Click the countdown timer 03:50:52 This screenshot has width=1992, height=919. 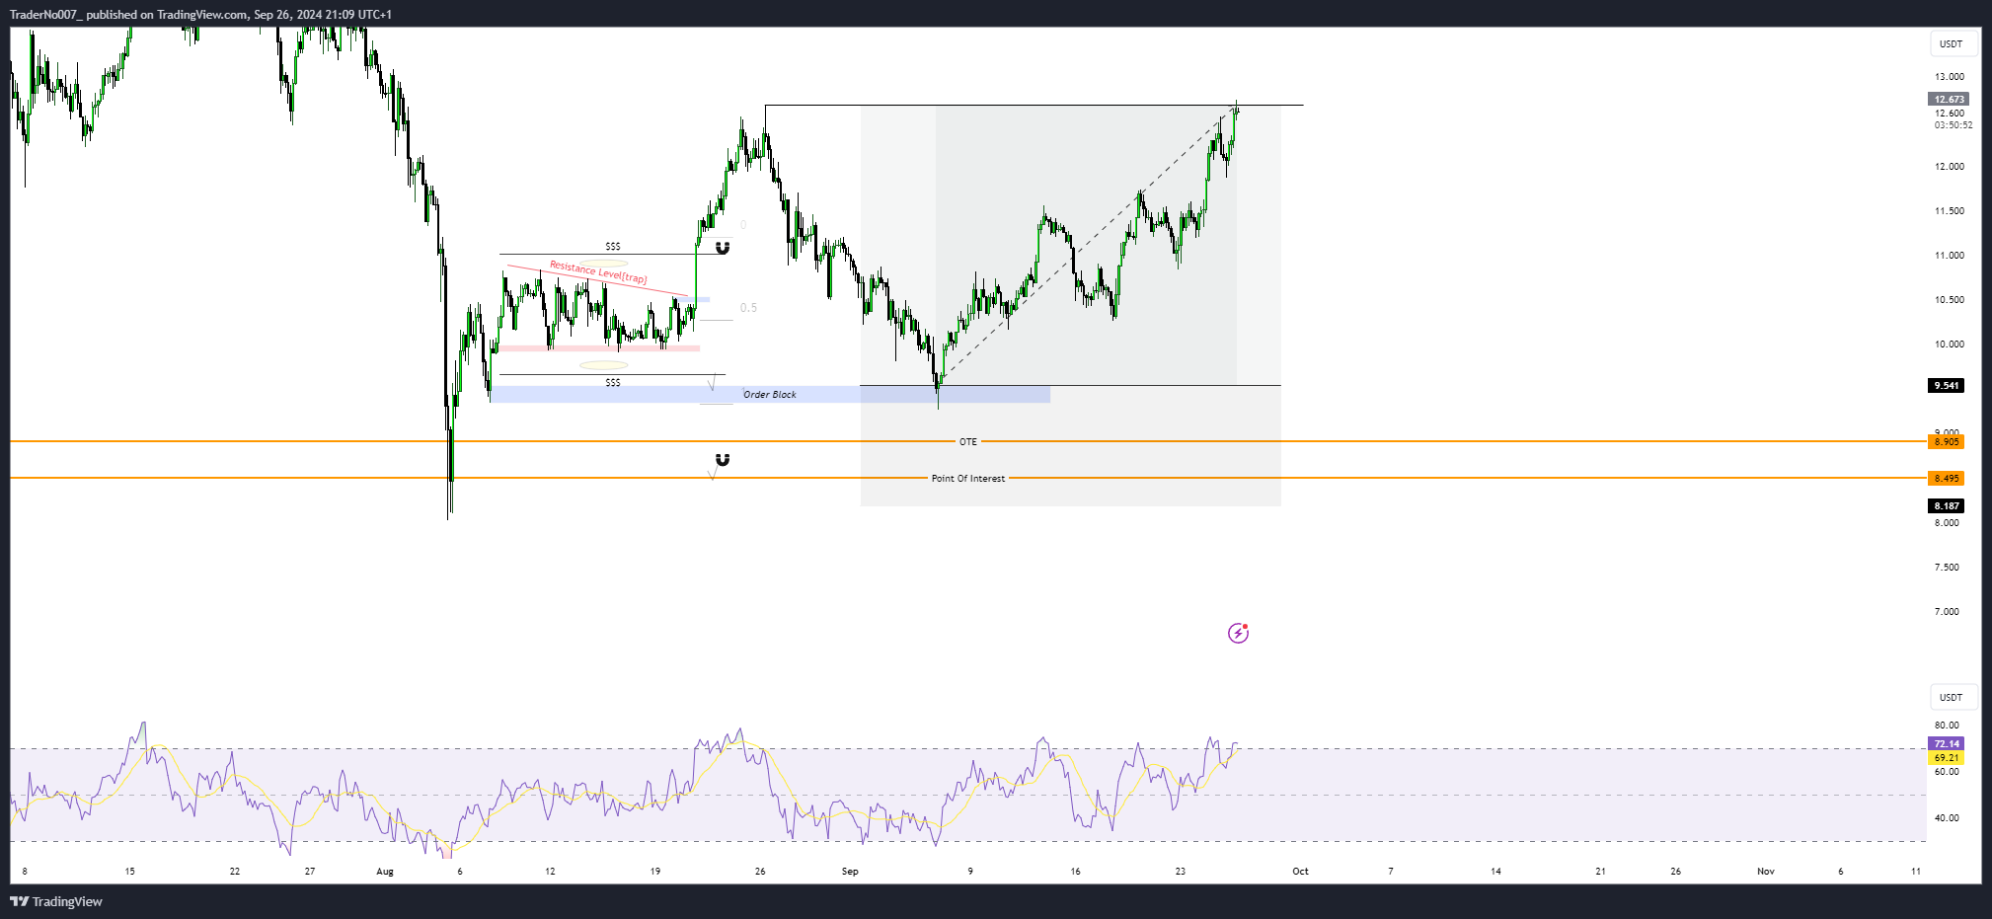tap(1954, 125)
